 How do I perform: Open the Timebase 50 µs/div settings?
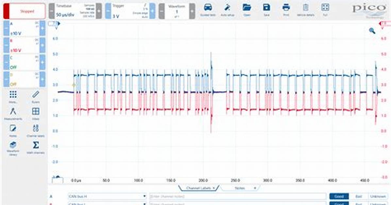(75, 11)
